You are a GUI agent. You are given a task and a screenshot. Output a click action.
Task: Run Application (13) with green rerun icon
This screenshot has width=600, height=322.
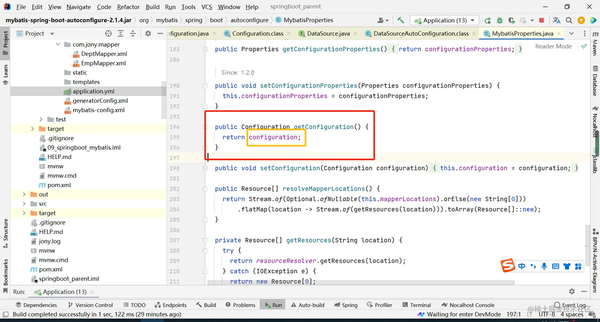click(x=488, y=20)
